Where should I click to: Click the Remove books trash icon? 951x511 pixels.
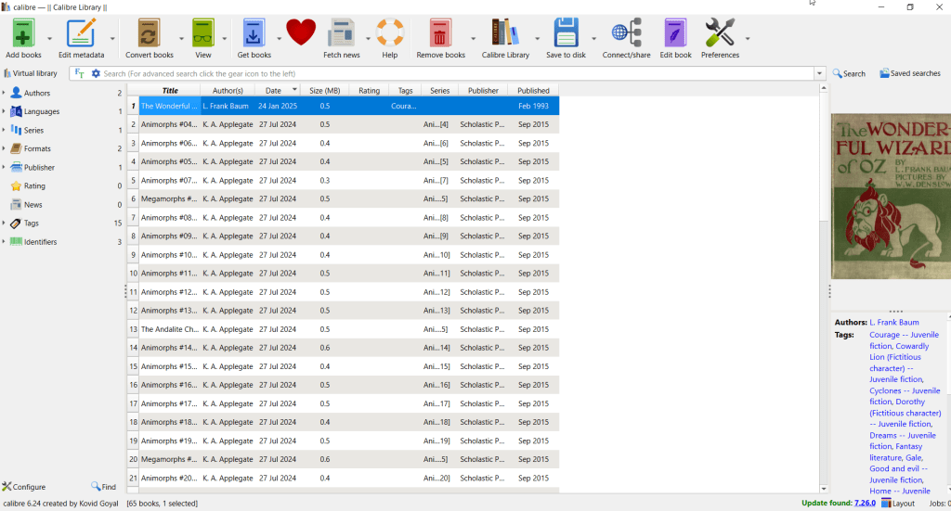440,33
